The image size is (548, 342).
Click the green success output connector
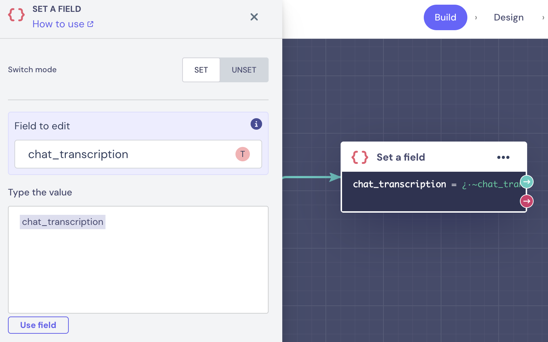[526, 182]
